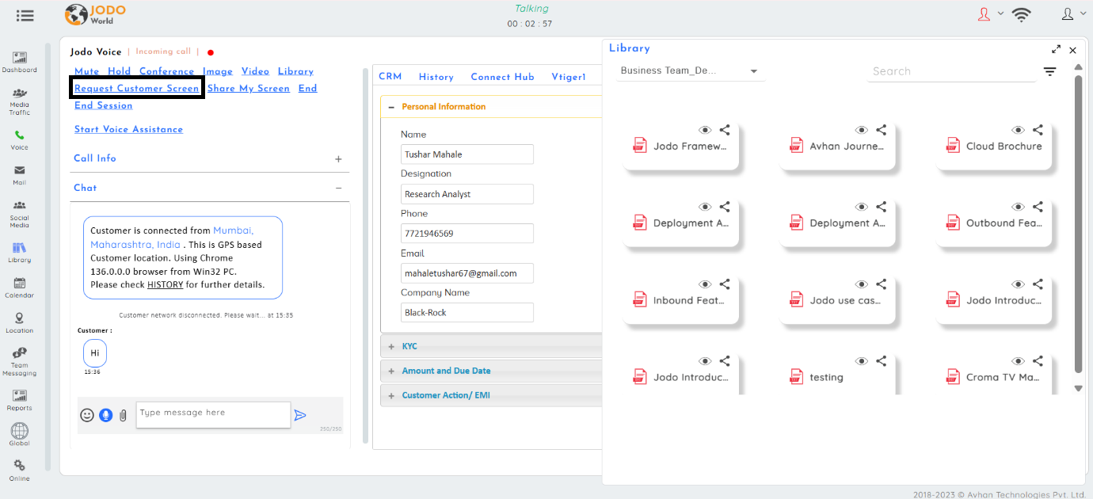Screen dimensions: 1093x499
Task: Click the Email field in Personal Information
Action: 467,273
